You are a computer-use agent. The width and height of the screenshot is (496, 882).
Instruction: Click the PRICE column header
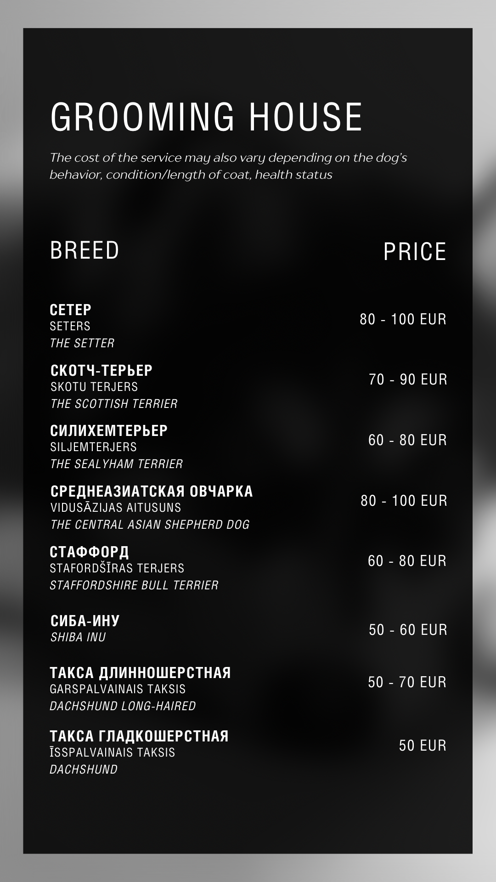click(415, 252)
